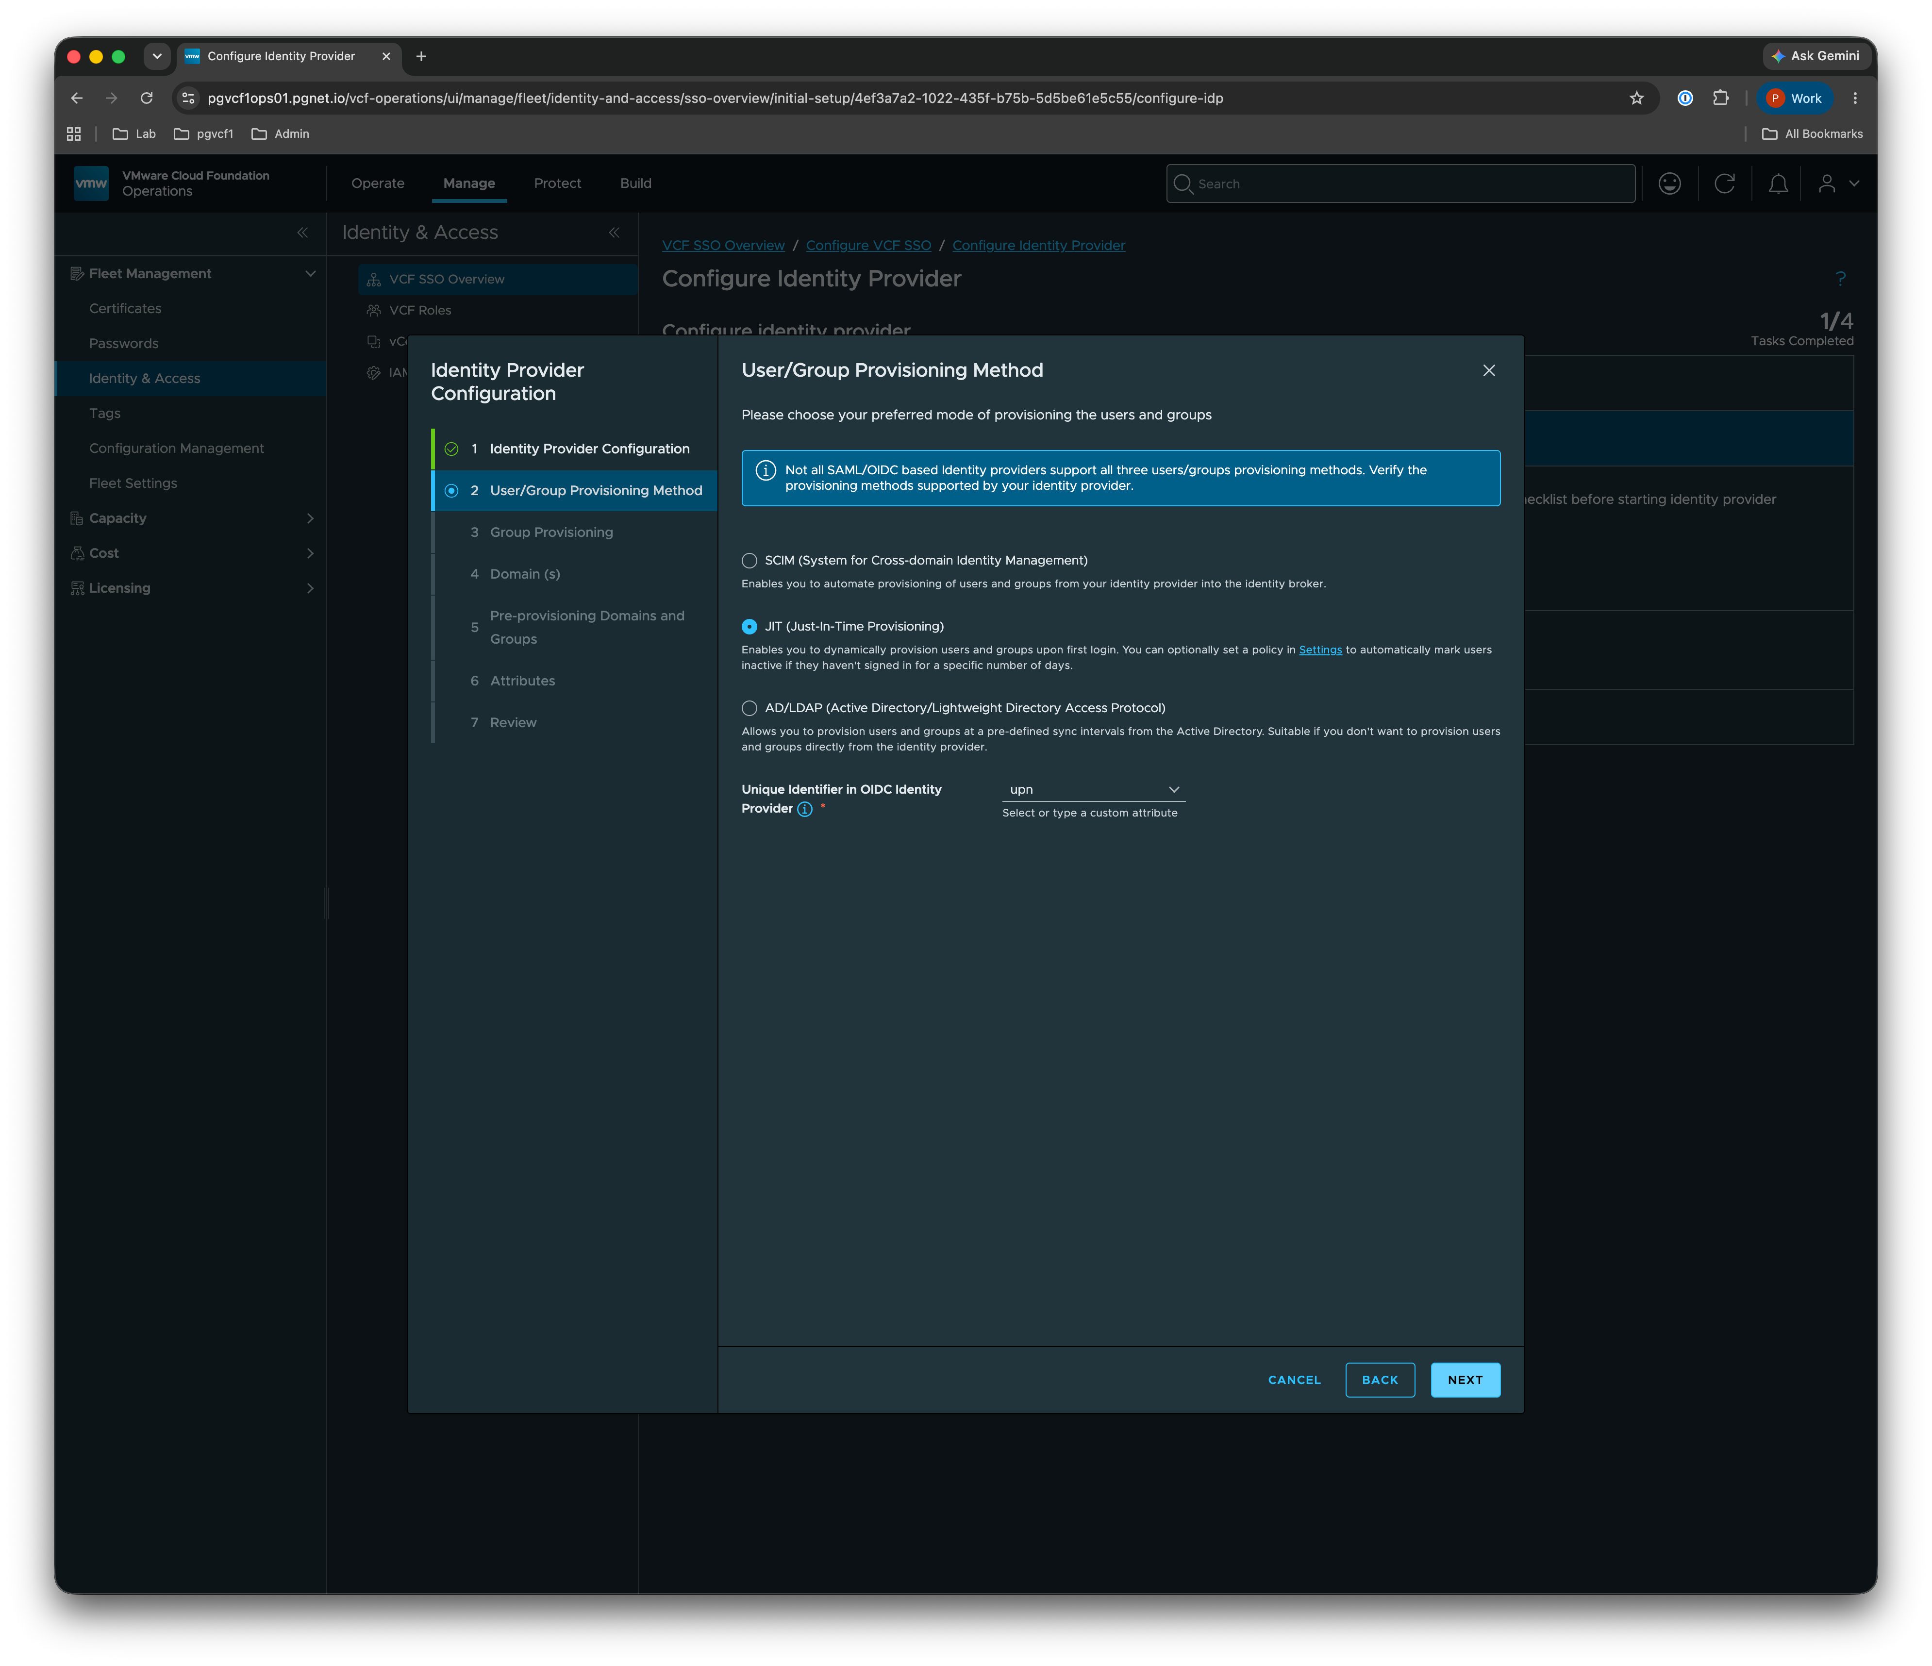Click the refresh icon in app header

click(1724, 183)
